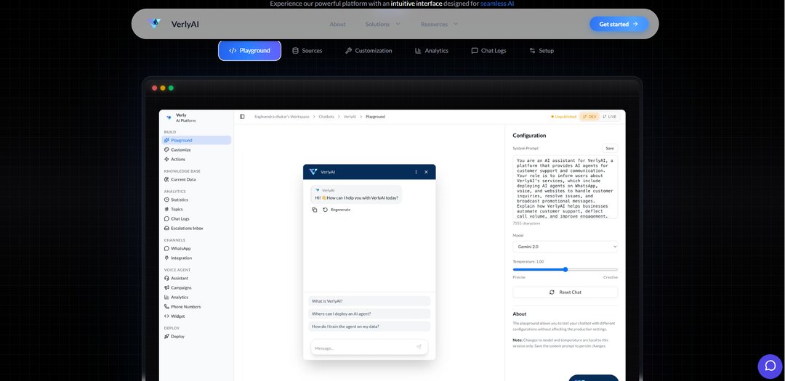Image resolution: width=785 pixels, height=381 pixels.
Task: Expand the Solutions dropdown menu
Action: tap(382, 24)
